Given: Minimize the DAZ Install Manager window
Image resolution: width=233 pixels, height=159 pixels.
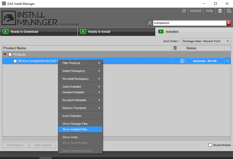Looking at the screenshot, I should [x=204, y=4].
